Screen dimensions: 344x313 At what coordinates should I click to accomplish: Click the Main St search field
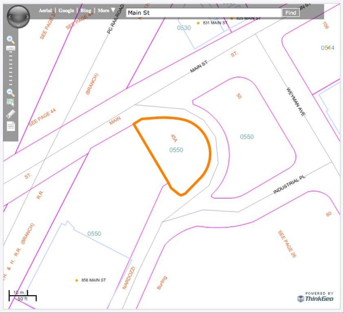pyautogui.click(x=203, y=13)
